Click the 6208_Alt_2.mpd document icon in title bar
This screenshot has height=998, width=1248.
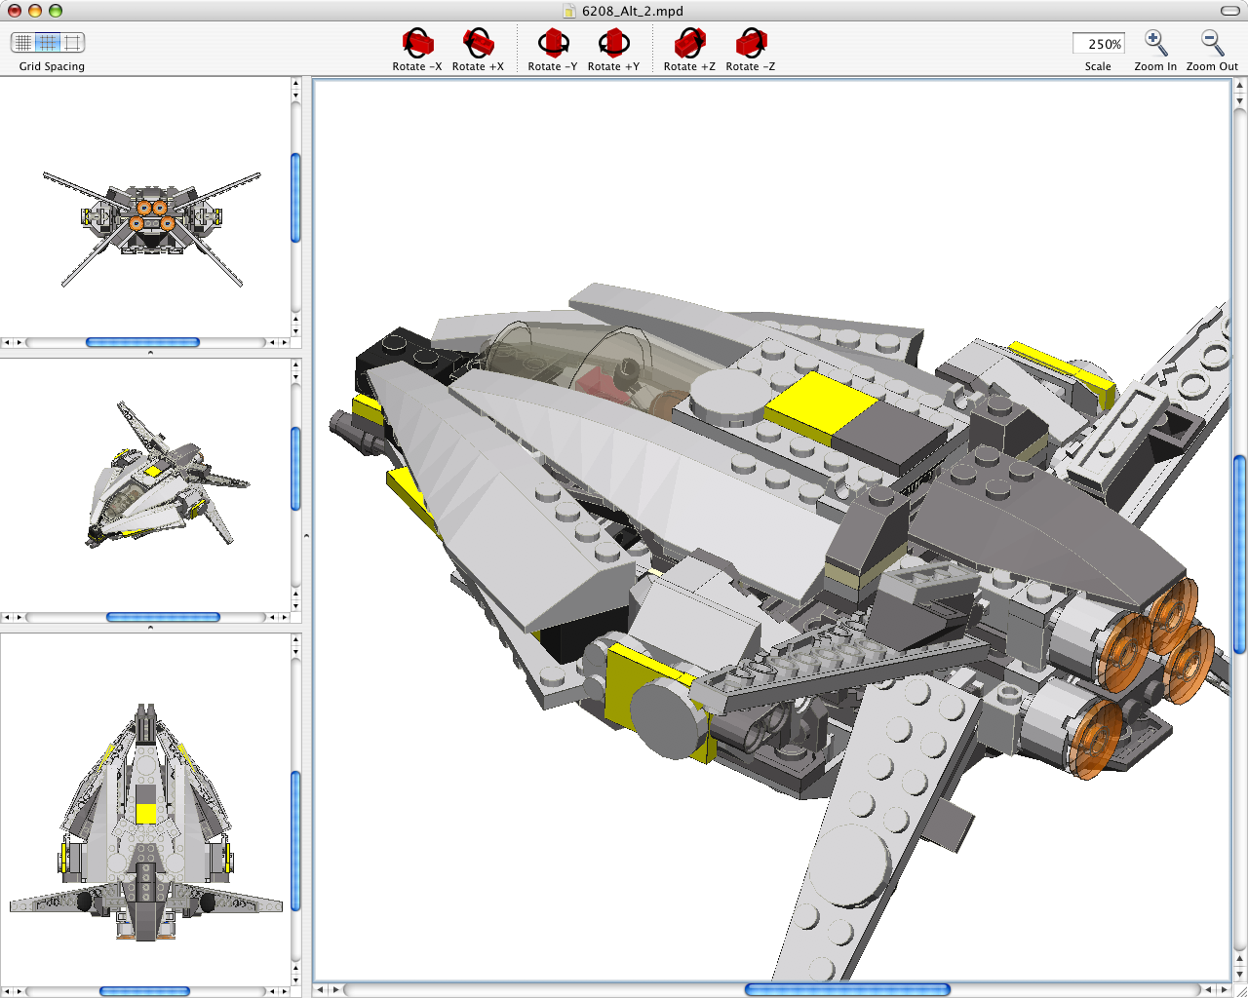(569, 11)
